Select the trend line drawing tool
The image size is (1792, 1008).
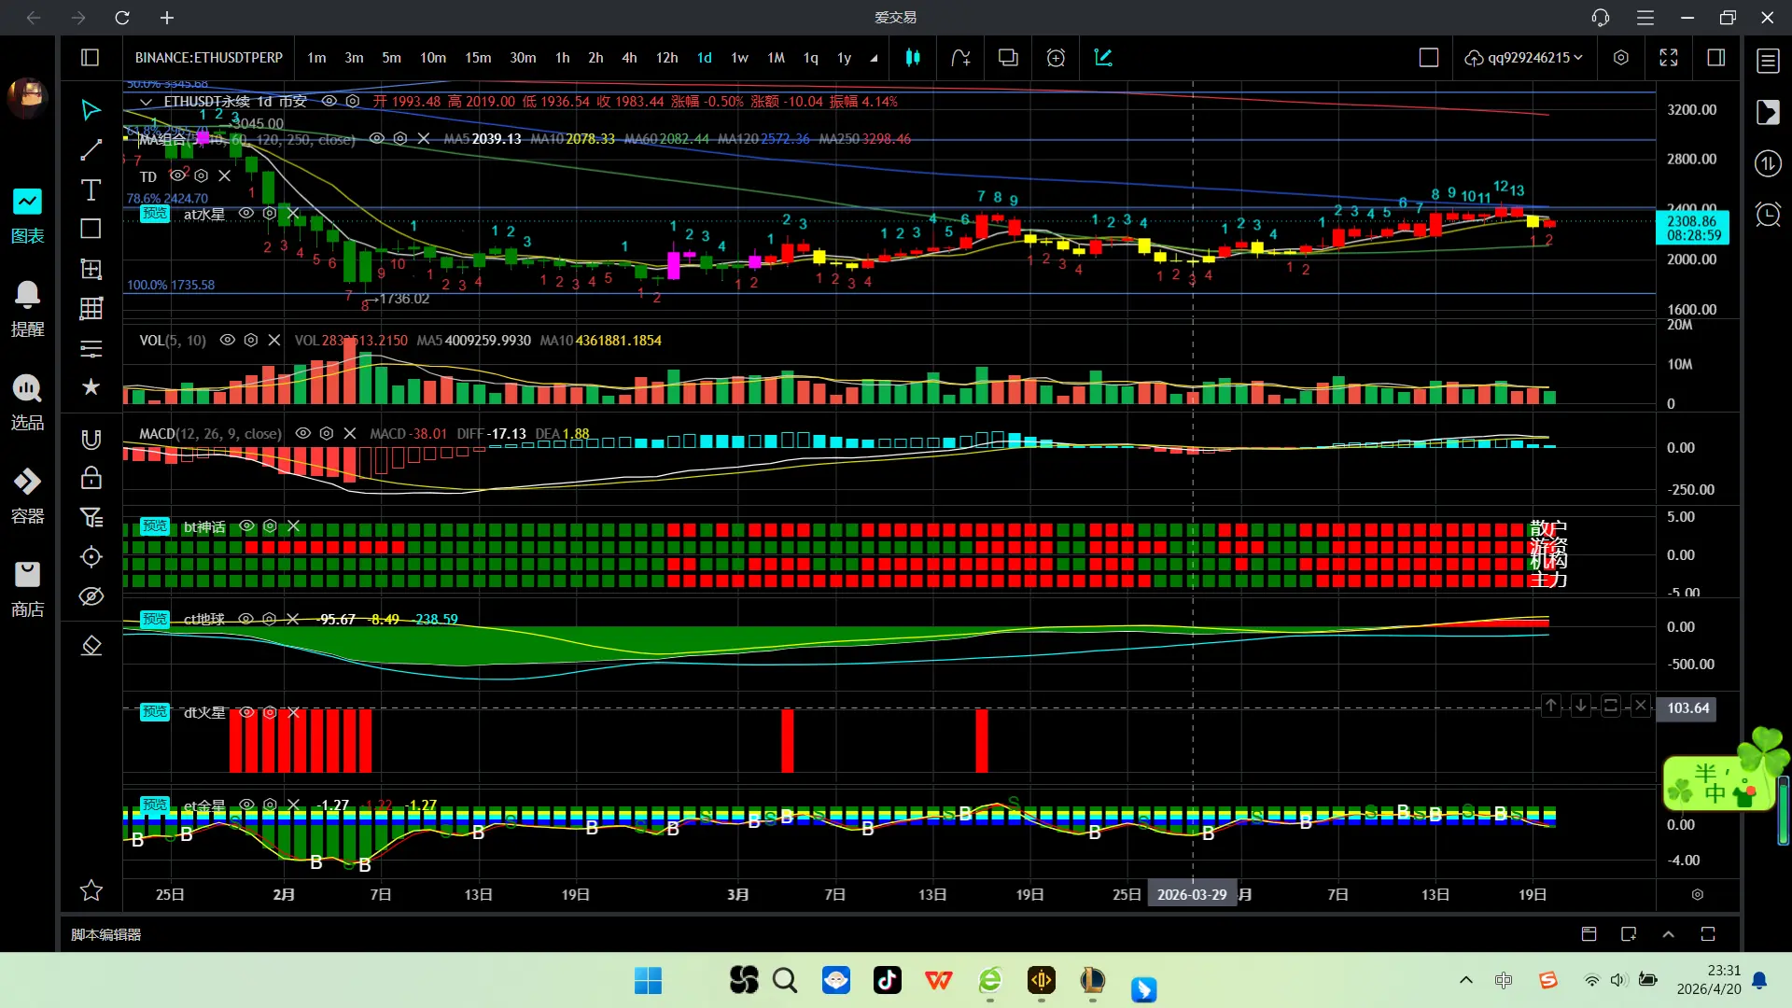(x=91, y=150)
